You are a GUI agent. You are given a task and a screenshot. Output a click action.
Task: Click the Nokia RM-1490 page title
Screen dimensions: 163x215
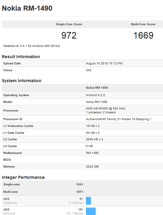point(27,8)
